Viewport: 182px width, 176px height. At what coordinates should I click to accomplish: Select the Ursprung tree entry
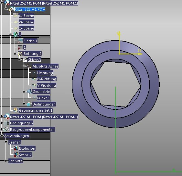[x=45, y=73]
